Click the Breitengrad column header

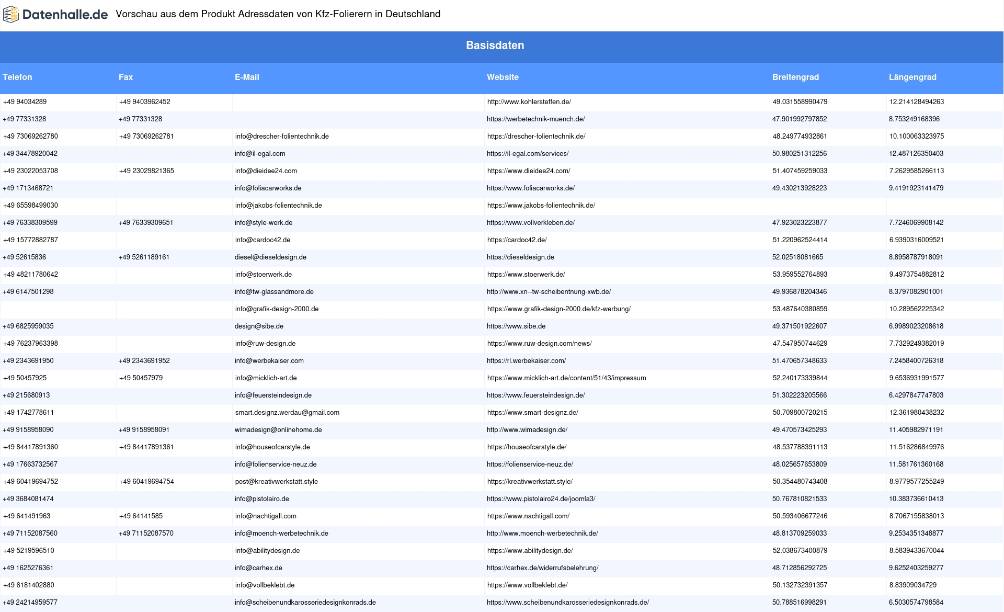click(x=795, y=77)
